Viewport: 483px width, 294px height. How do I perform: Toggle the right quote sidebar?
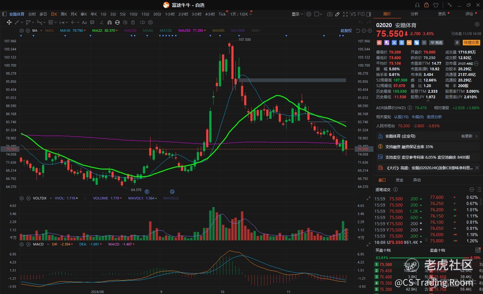(369, 14)
